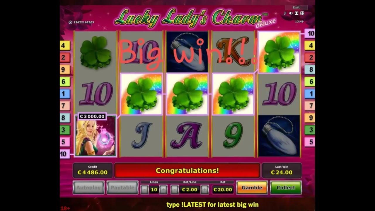Click the green payline 3 marker on left

coord(65,130)
